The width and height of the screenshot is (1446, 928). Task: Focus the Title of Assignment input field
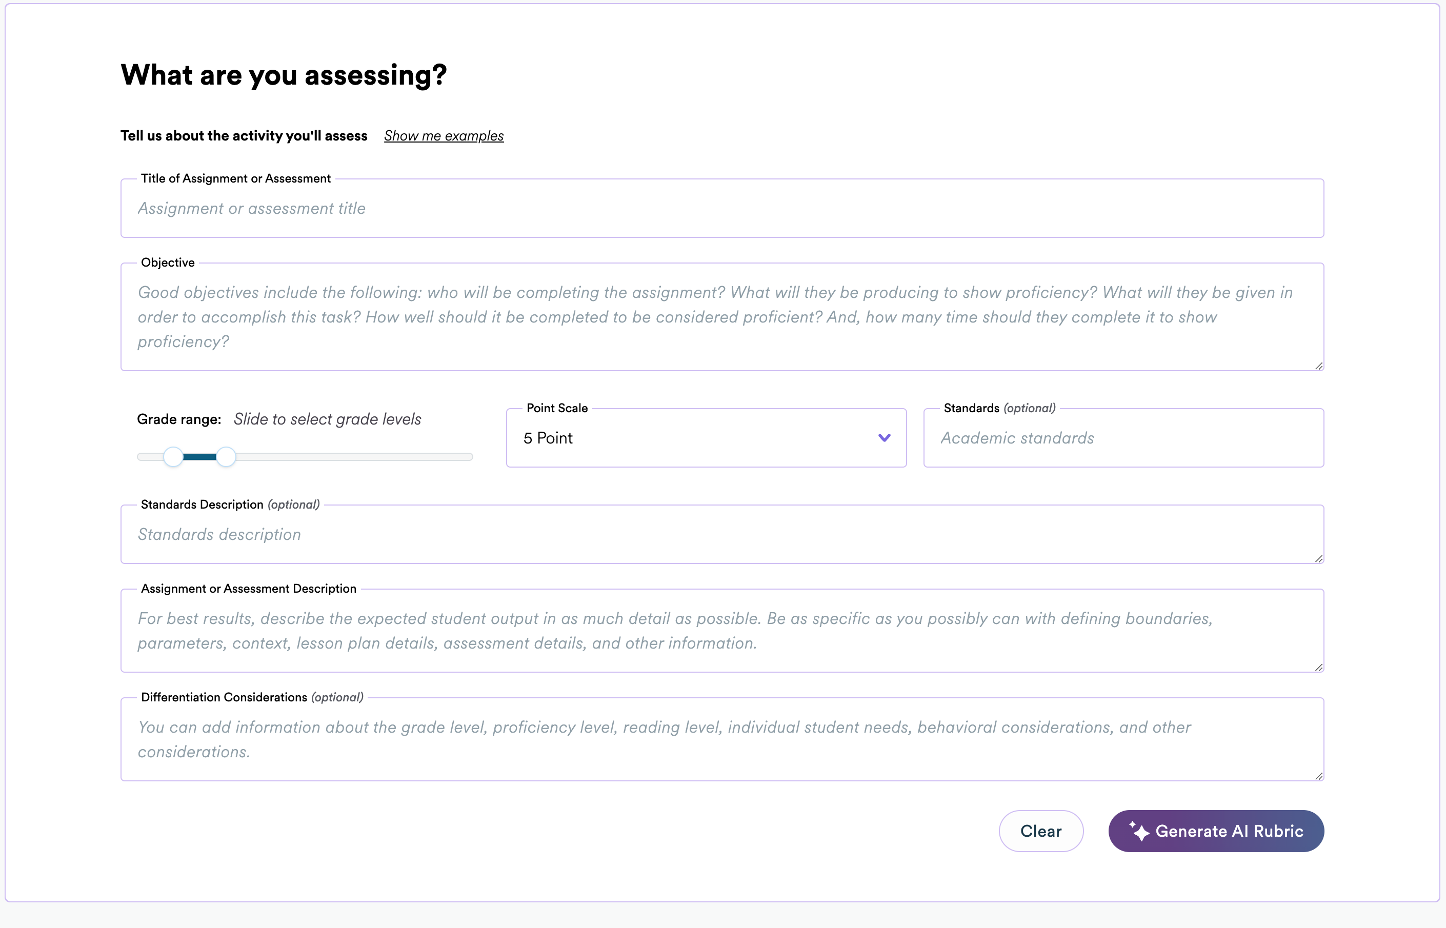[722, 209]
